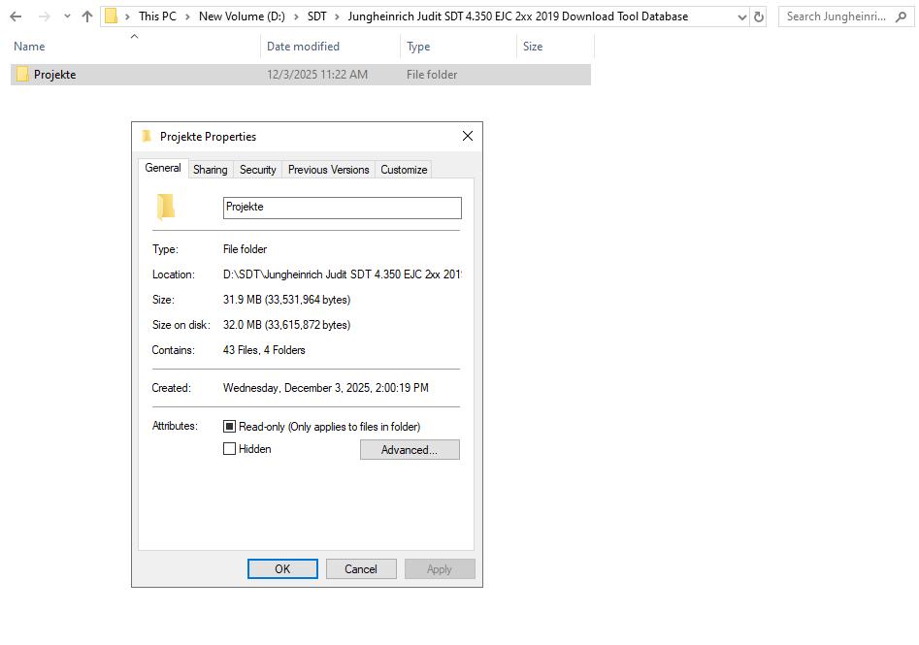The image size is (919, 645).
Task: Click the Read-only filled square to clear it
Action: point(230,425)
